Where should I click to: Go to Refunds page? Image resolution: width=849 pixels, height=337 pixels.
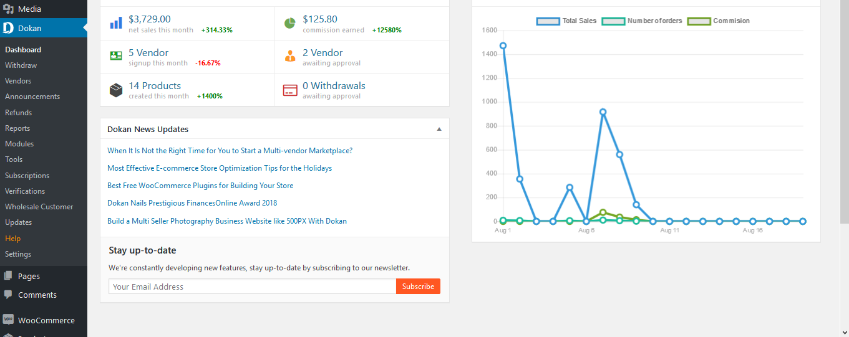pos(18,113)
